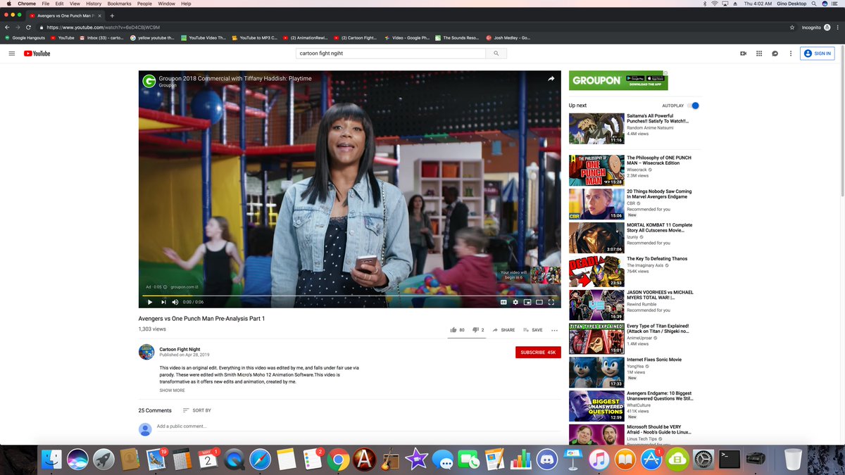Click the Sign In button

click(817, 53)
